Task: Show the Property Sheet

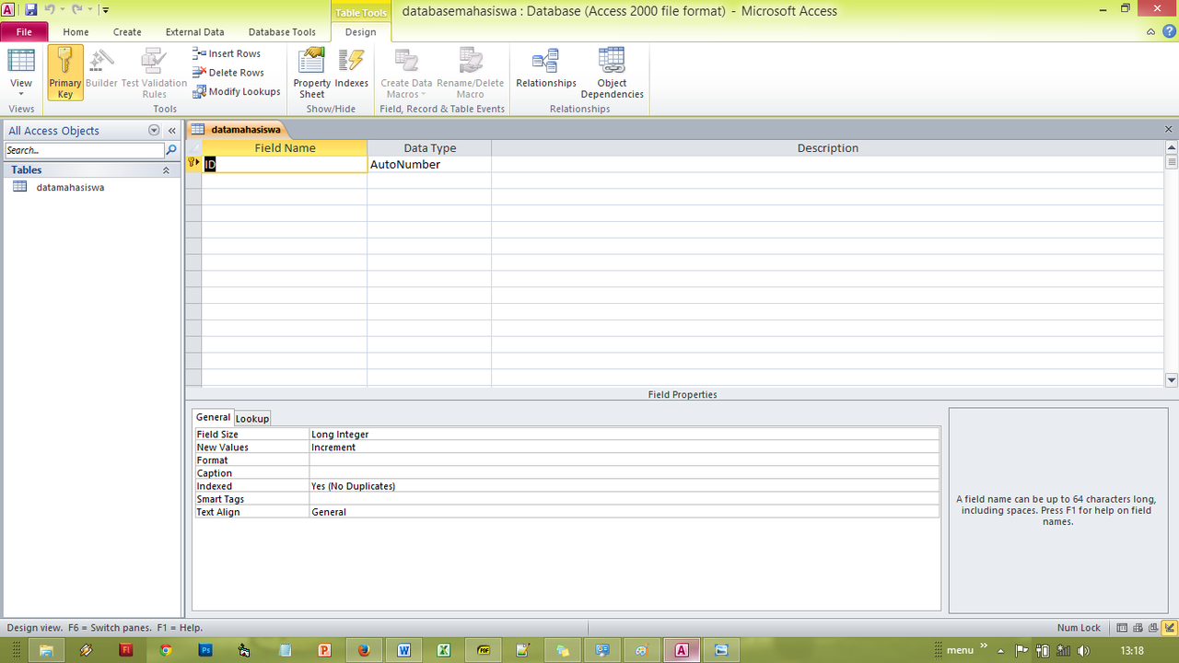Action: (x=312, y=72)
